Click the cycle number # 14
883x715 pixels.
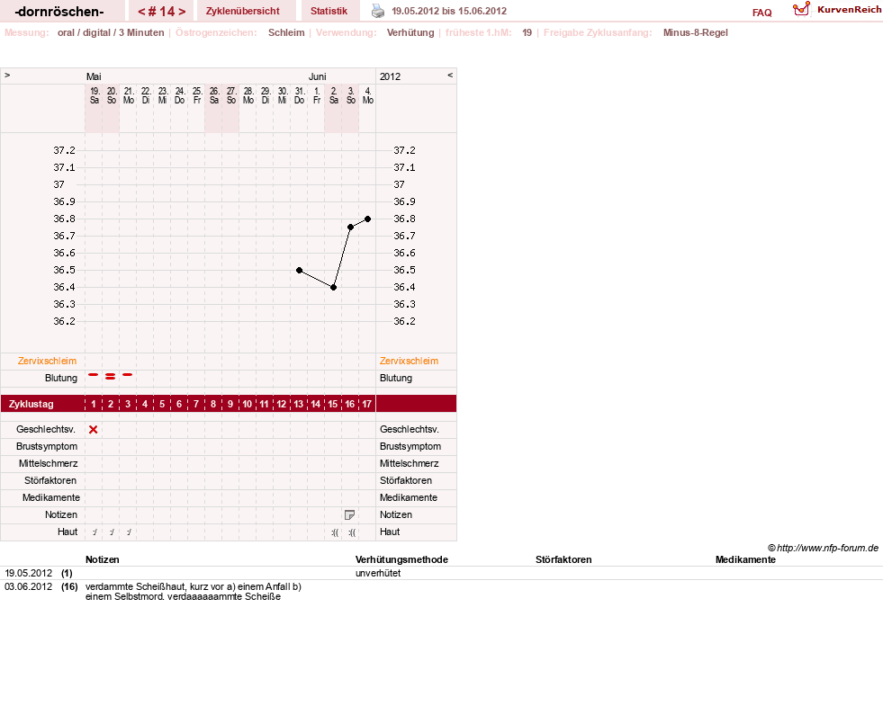coord(162,12)
